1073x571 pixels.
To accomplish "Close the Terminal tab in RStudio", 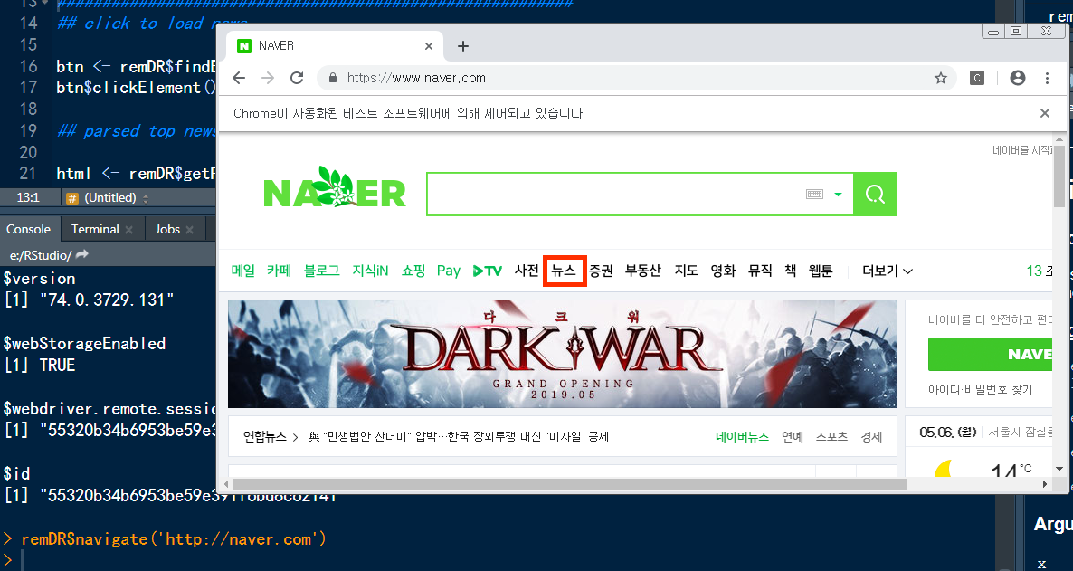I will point(128,230).
